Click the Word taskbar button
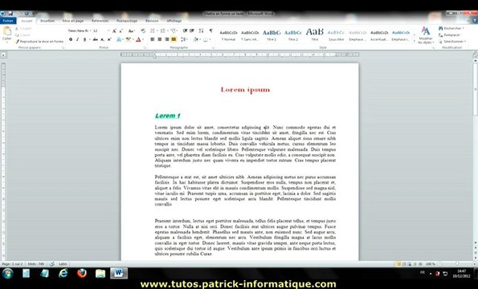The image size is (478, 289). click(119, 273)
